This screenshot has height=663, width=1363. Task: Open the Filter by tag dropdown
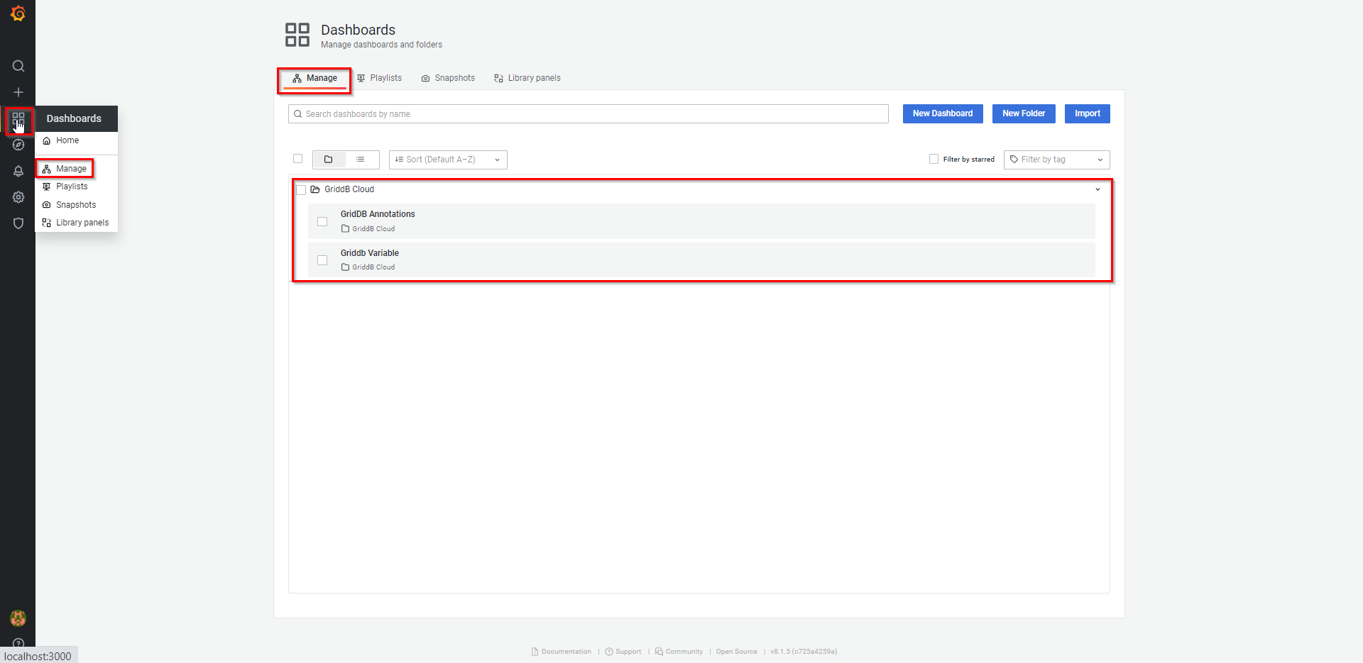click(x=1056, y=160)
